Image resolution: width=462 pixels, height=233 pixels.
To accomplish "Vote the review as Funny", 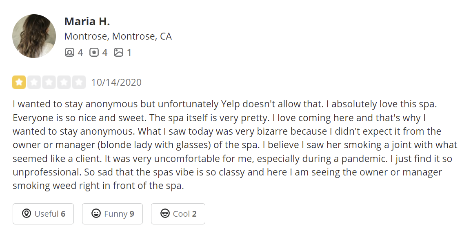I will [112, 214].
